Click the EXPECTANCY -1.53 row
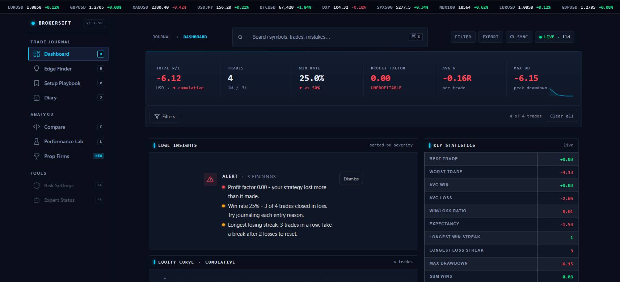Viewport: 620px width, 282px height. click(501, 224)
